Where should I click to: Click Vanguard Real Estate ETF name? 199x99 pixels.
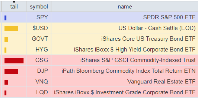click(x=161, y=82)
